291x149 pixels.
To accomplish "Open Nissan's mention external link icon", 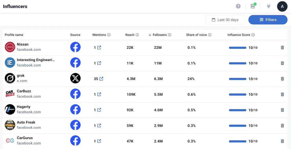I will click(99, 48).
